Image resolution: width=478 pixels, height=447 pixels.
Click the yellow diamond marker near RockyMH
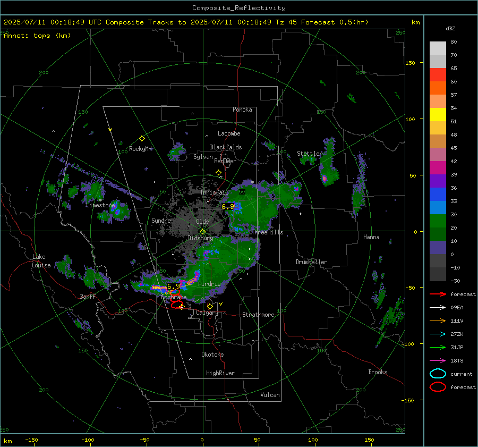click(x=142, y=139)
